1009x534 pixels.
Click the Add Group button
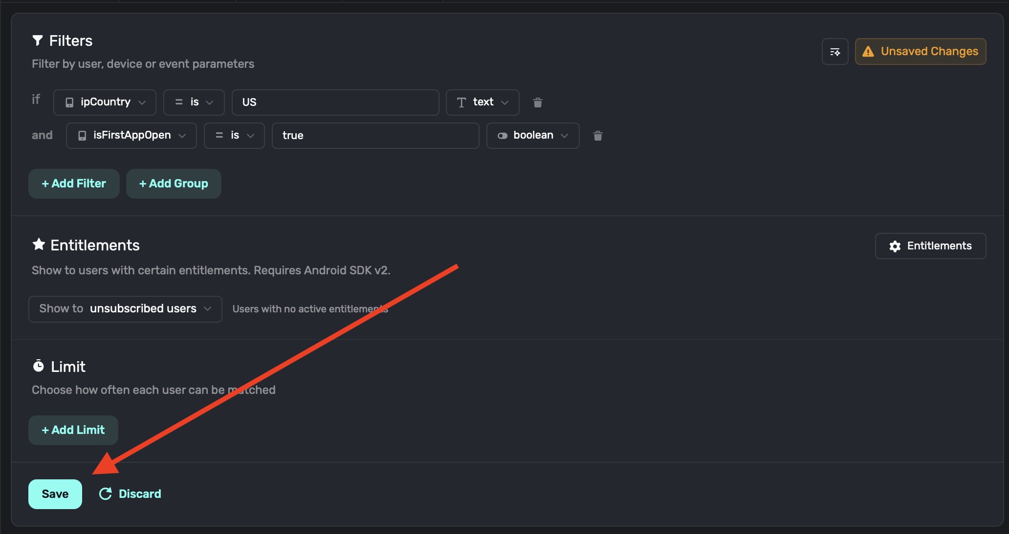174,184
